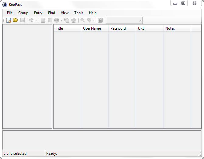Viewport: 204px width, 159px height.
Task: Sort by the Title column header
Action: pyautogui.click(x=67, y=28)
